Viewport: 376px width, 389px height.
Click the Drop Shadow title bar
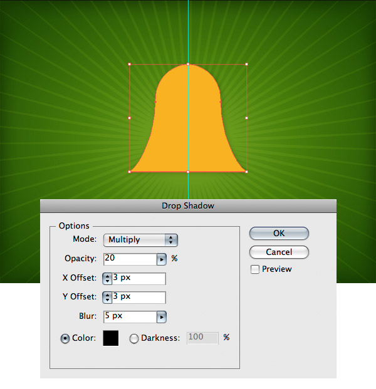pos(188,206)
